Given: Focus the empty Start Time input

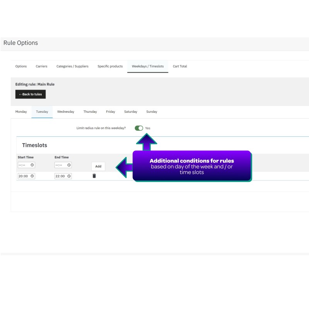Looking at the screenshot, I should click(26, 165).
